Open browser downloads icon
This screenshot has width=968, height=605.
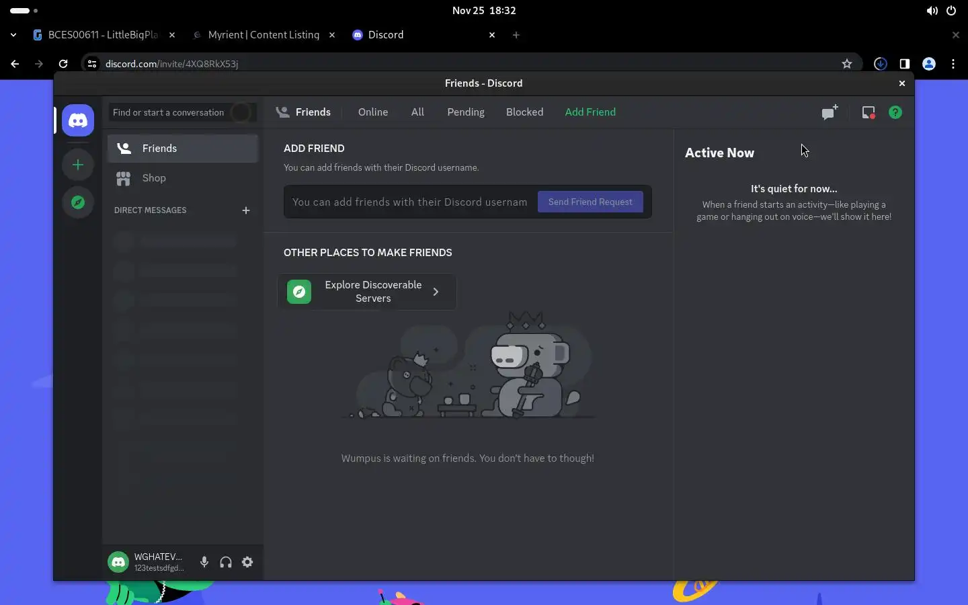point(881,64)
